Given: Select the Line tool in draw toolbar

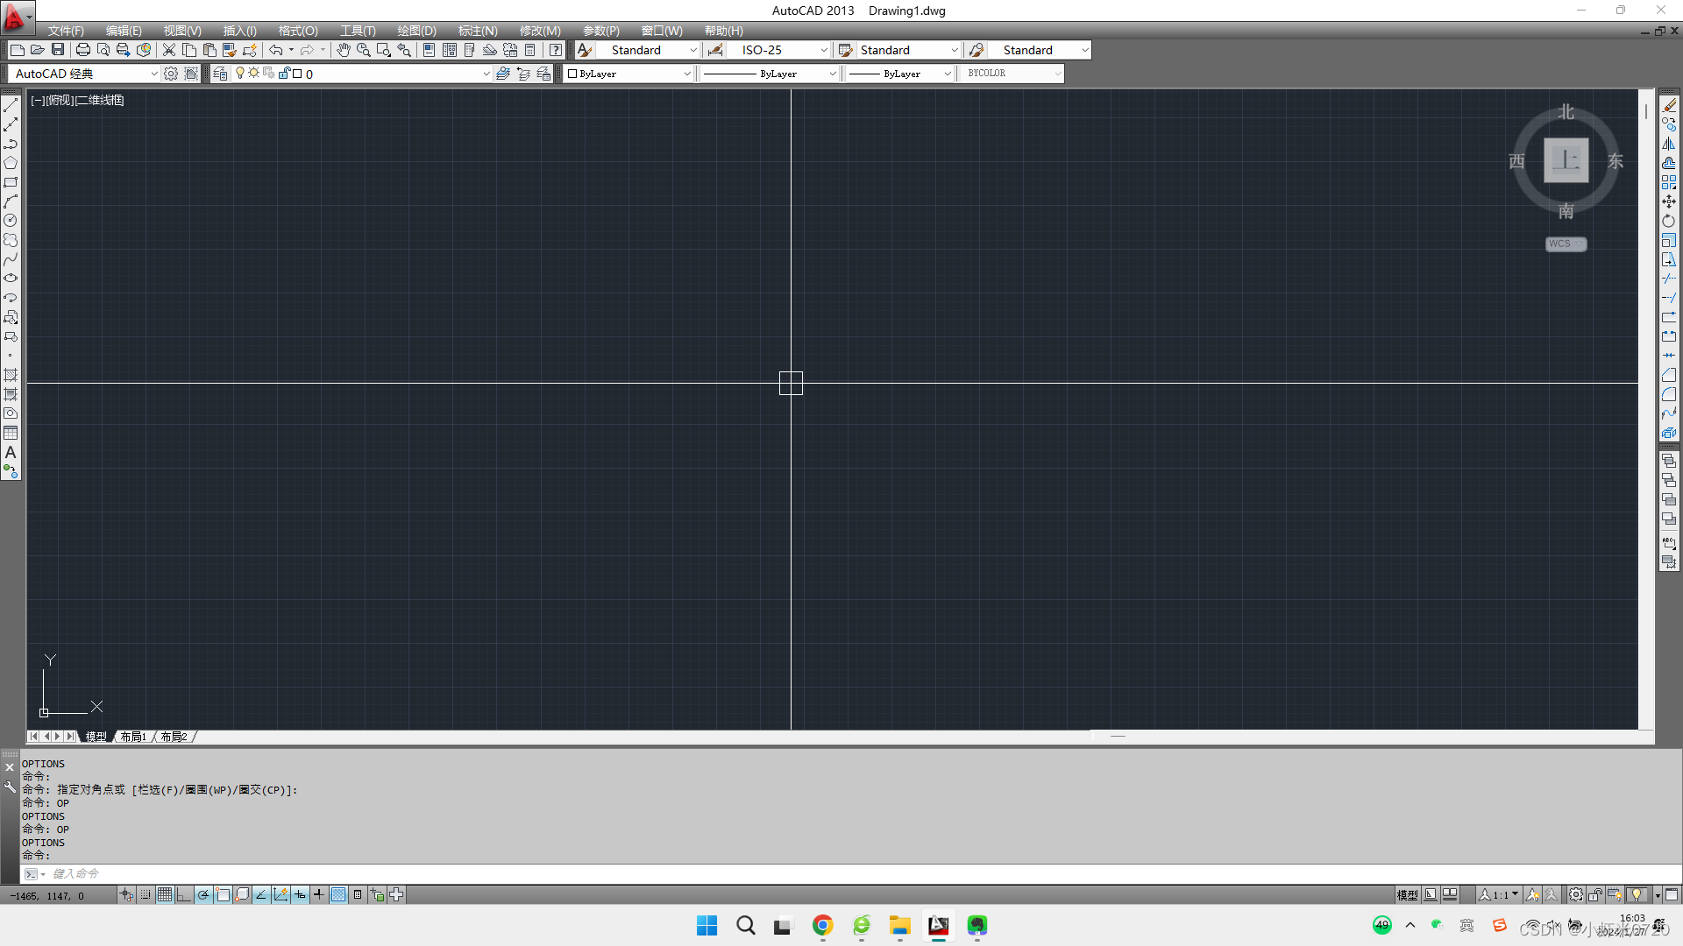Looking at the screenshot, I should [11, 105].
